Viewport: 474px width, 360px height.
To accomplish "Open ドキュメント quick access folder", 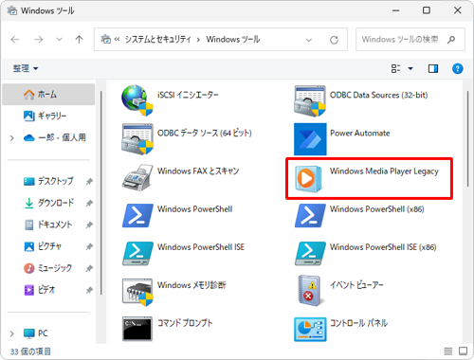I will (x=48, y=225).
